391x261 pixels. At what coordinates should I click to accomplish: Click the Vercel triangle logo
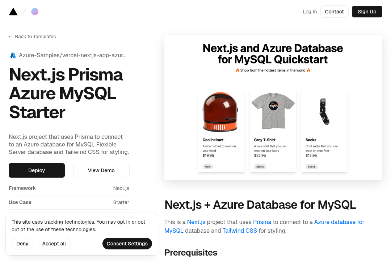(x=13, y=11)
